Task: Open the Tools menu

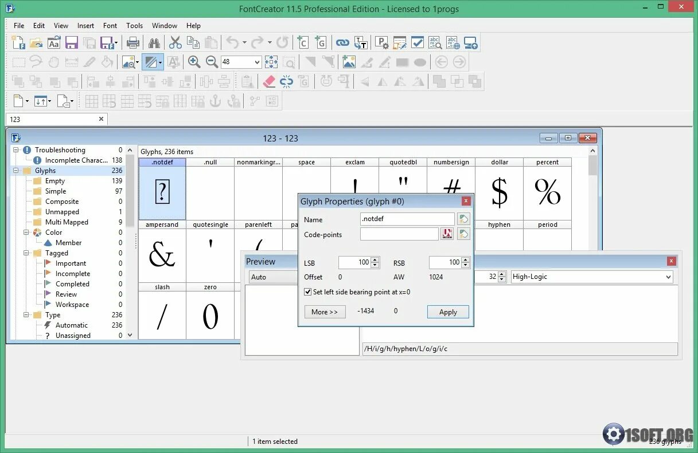Action: pos(134,25)
